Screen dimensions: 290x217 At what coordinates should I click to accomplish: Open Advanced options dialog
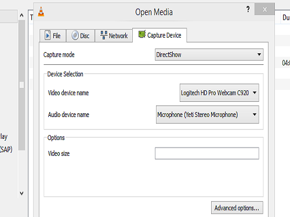tap(237, 208)
